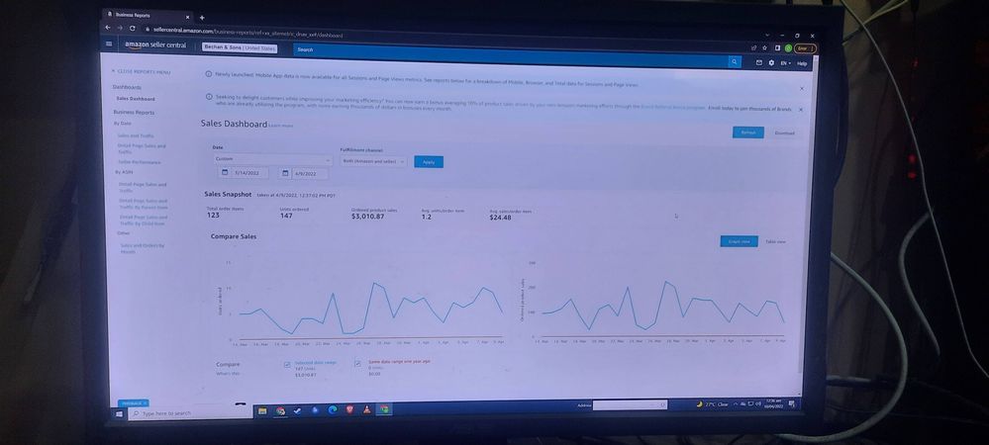Open the messages mail icon
The image size is (989, 445).
click(758, 63)
